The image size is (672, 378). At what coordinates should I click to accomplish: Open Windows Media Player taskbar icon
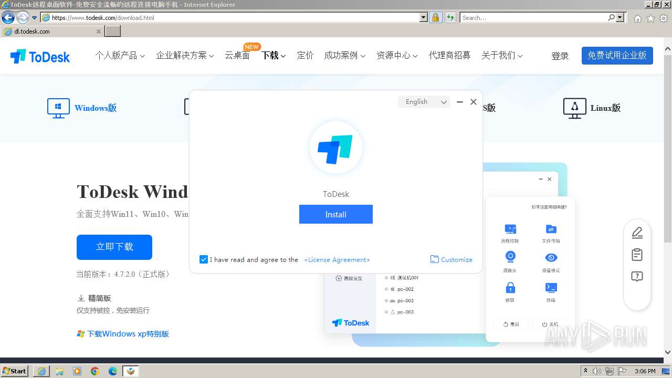(x=77, y=371)
